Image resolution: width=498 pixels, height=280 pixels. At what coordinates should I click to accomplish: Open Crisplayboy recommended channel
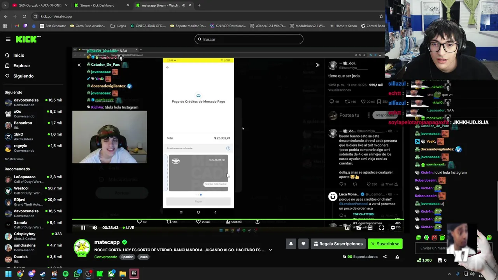click(x=33, y=236)
